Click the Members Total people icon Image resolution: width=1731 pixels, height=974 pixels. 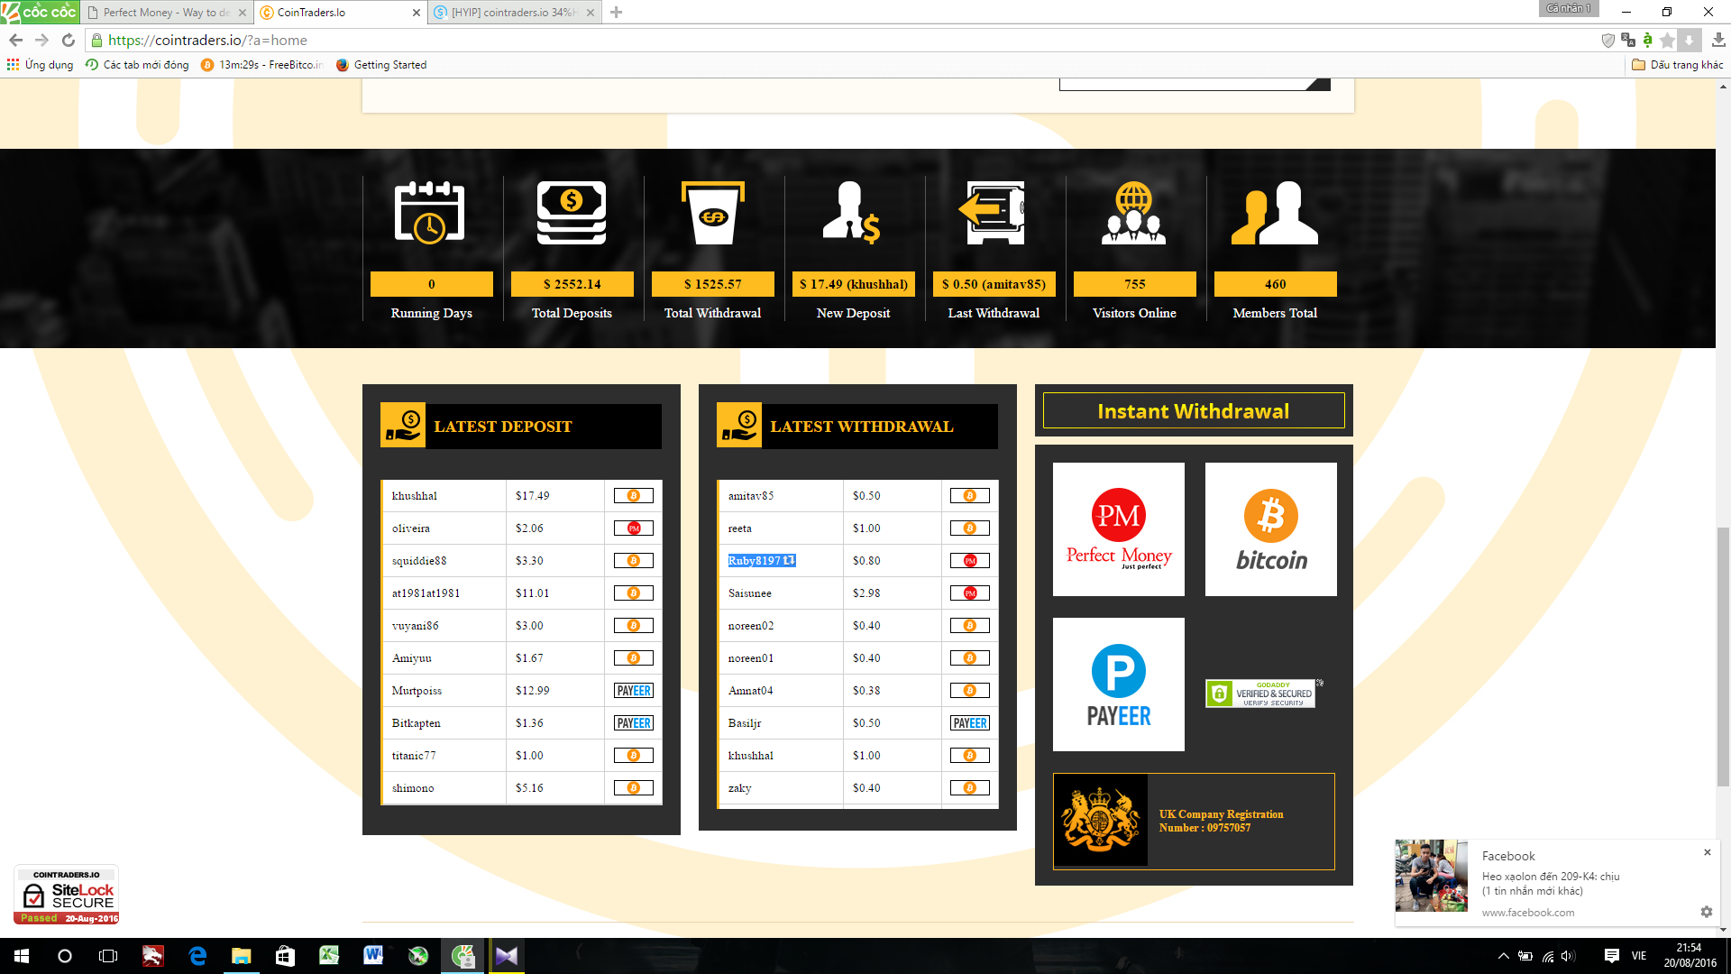point(1275,213)
